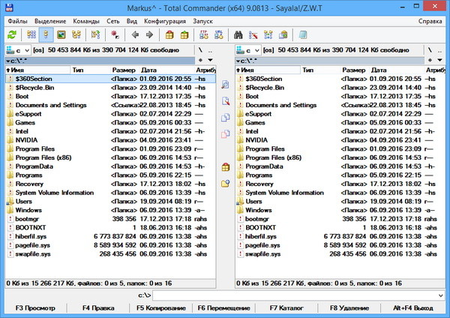Select $Recycle.Bin in right panel
The height and width of the screenshot is (318, 450).
pos(340,88)
